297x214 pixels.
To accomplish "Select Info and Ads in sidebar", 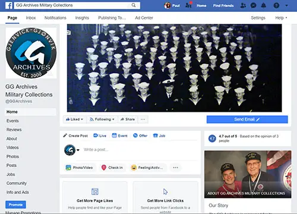I will (x=18, y=192).
